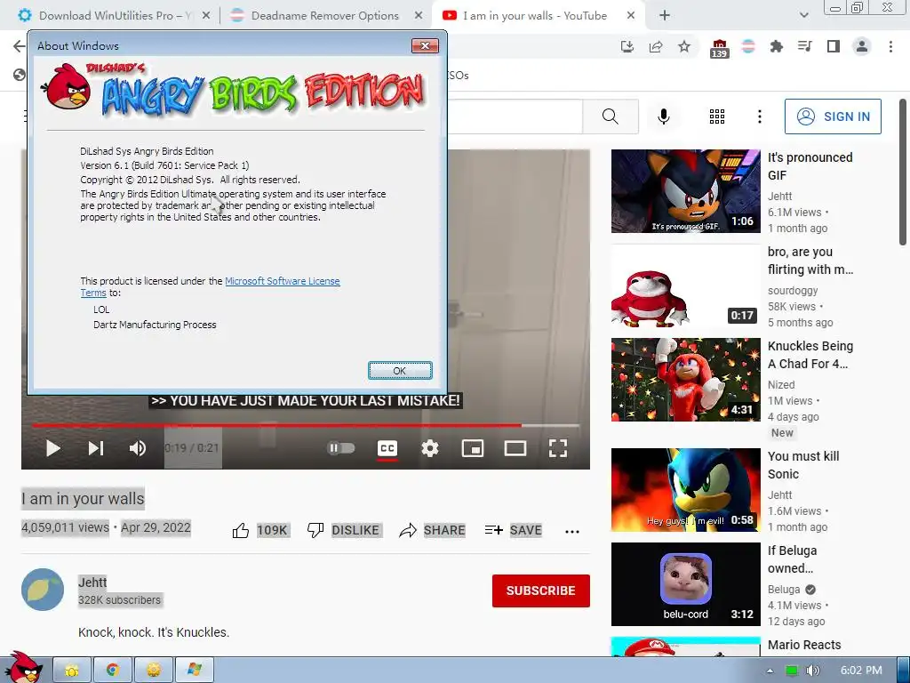Switch to Deadname Remover Options tab
The width and height of the screenshot is (910, 683).
(324, 16)
